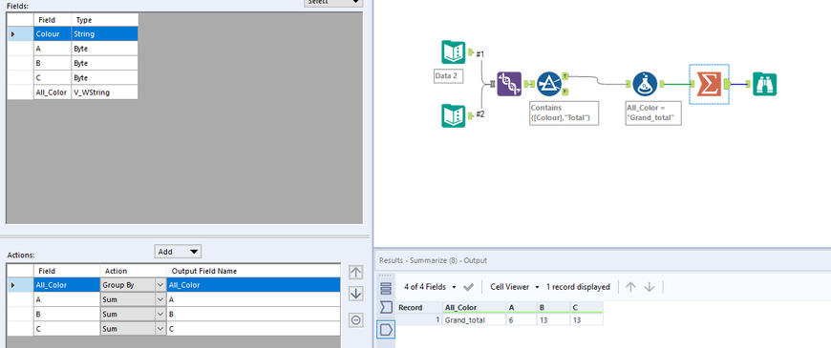Open the 4 of 4 Fields dropdown
Image resolution: width=831 pixels, height=348 pixels.
coord(430,287)
